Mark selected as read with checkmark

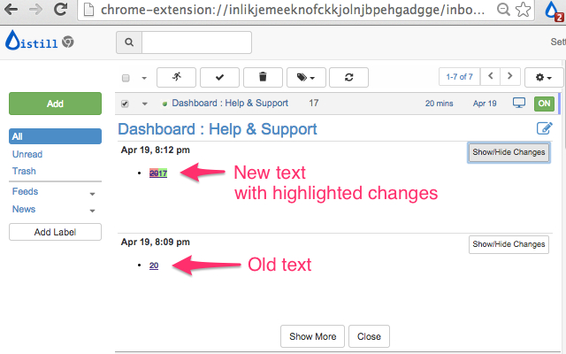coord(219,77)
